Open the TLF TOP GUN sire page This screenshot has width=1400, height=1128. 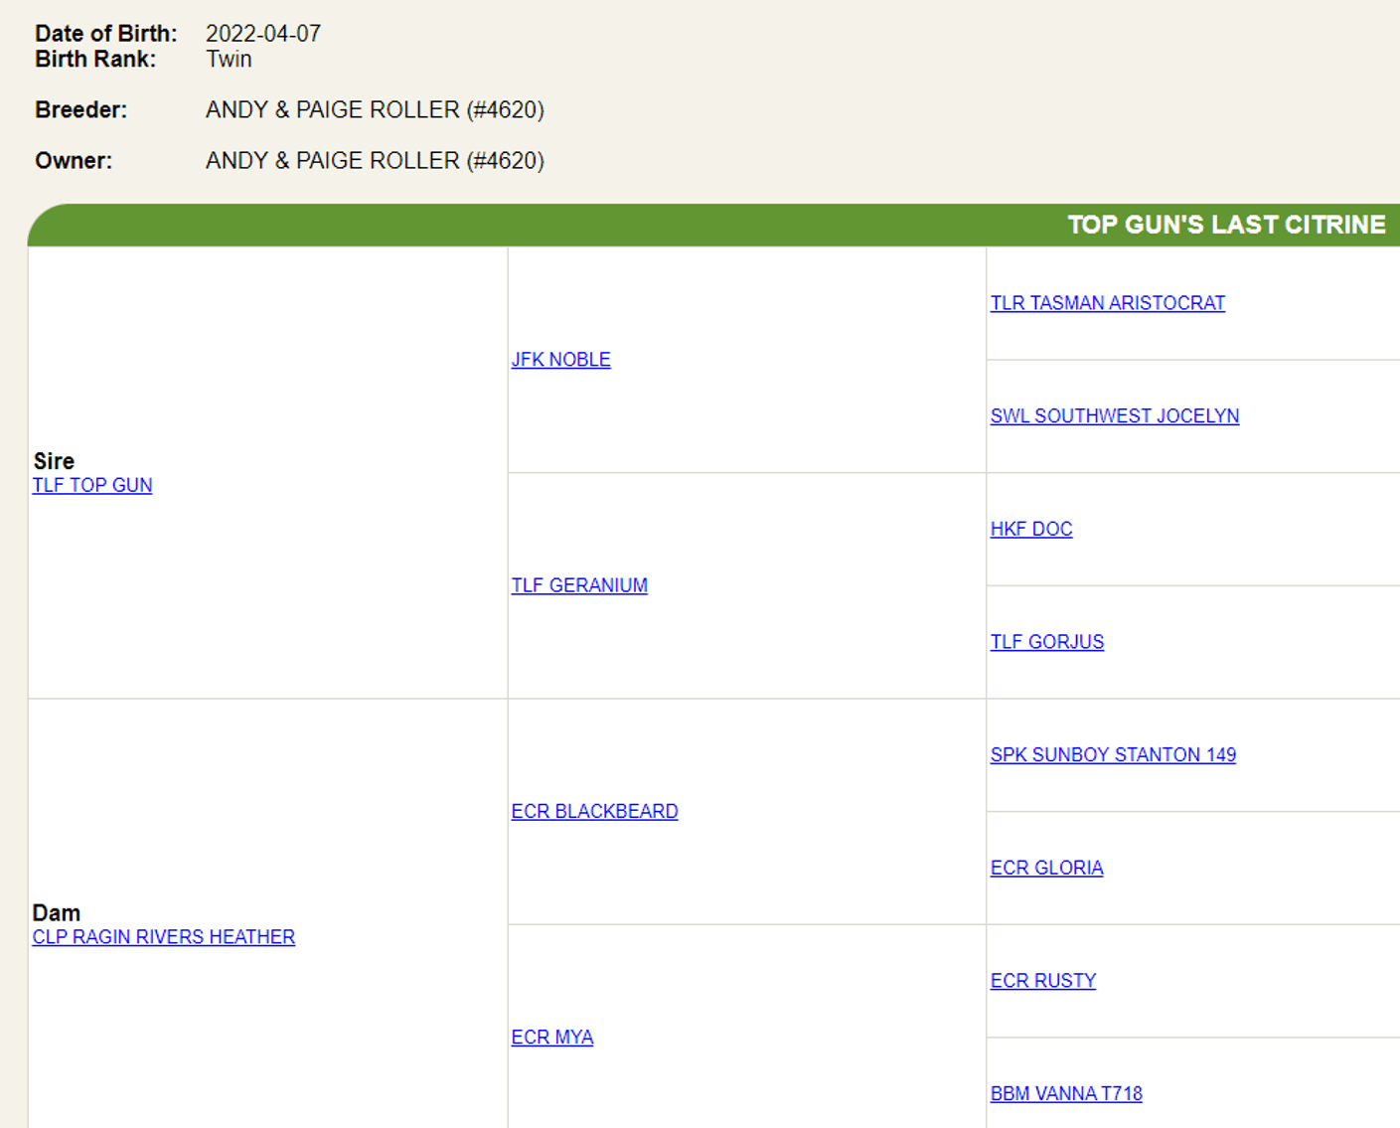[x=91, y=485]
